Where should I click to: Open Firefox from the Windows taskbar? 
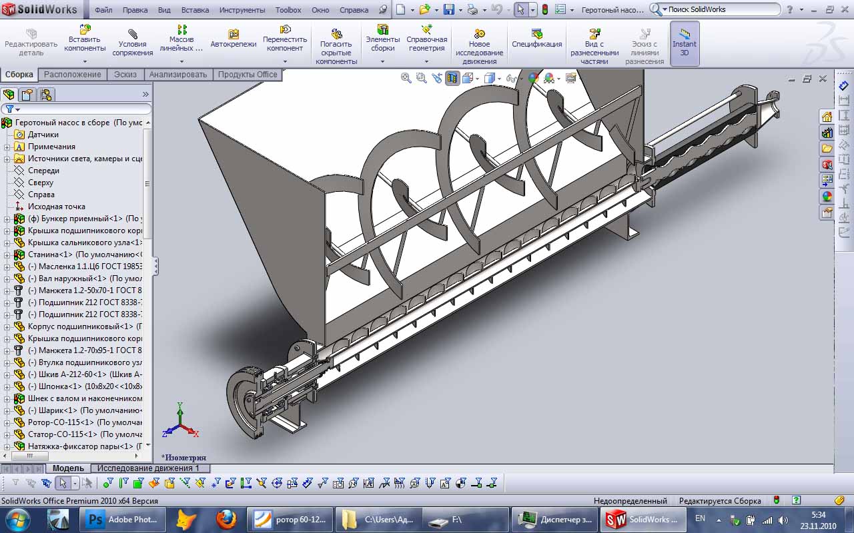tap(226, 519)
